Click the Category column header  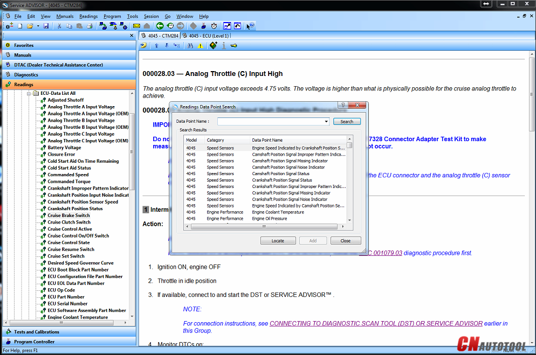click(226, 140)
